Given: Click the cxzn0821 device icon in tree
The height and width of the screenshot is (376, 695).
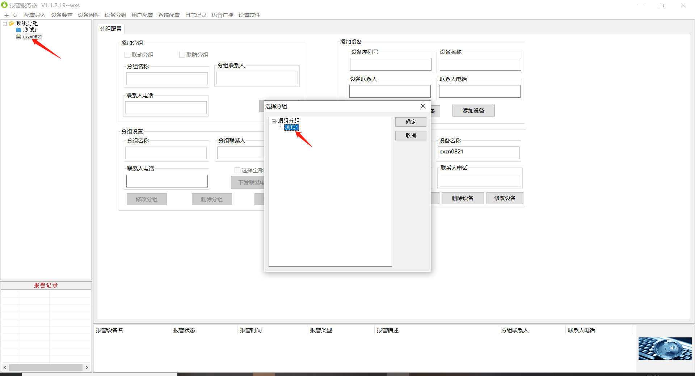Looking at the screenshot, I should coord(18,37).
